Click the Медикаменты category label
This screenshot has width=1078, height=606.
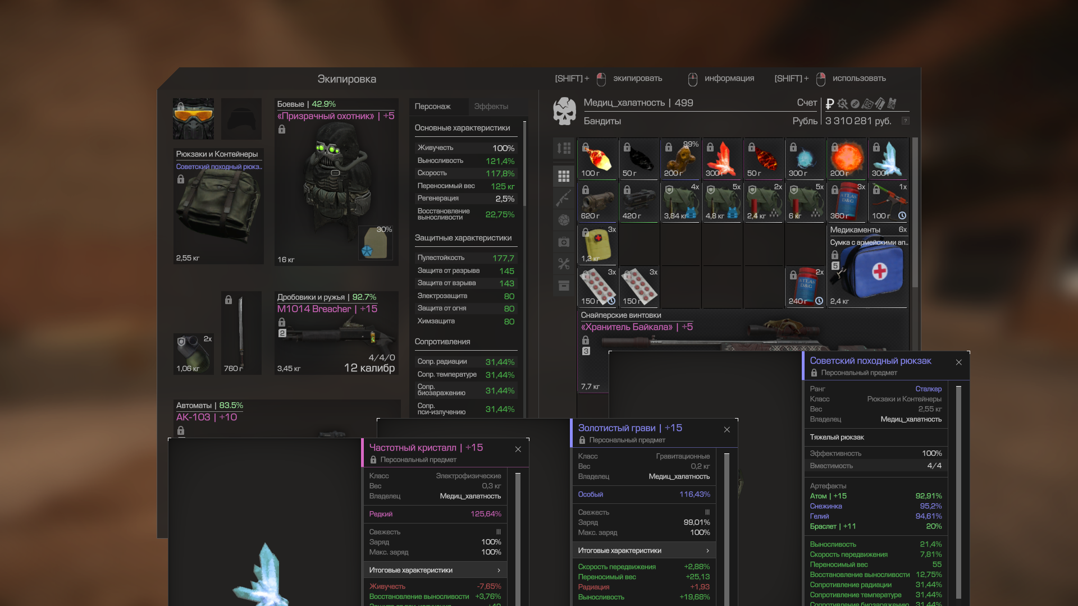(x=855, y=230)
